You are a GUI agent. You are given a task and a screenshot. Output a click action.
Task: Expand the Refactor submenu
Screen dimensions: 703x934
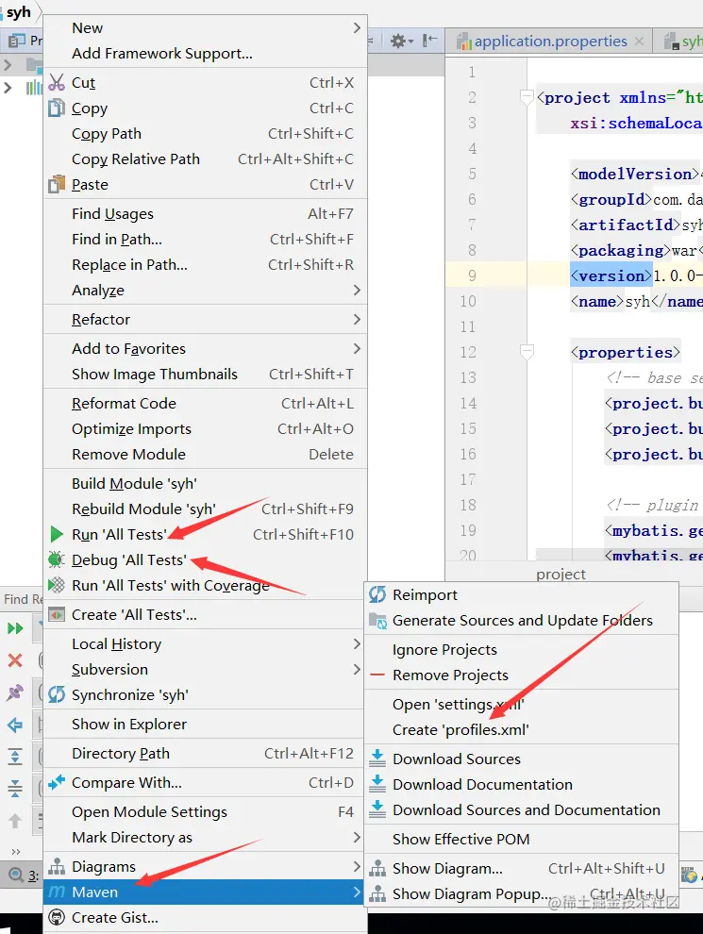357,319
